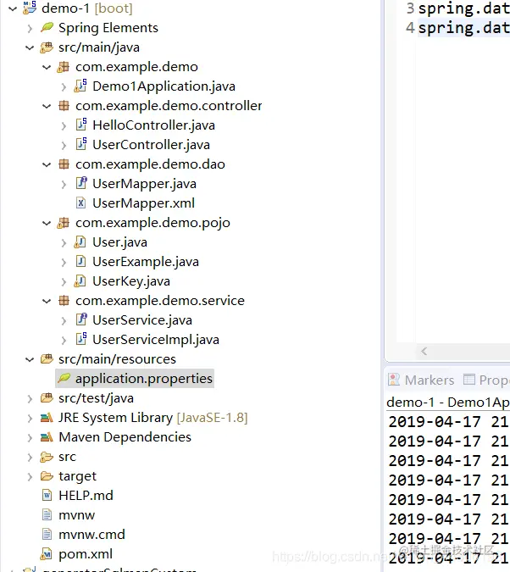
Task: Select the mvnw file entry
Action: point(76,515)
